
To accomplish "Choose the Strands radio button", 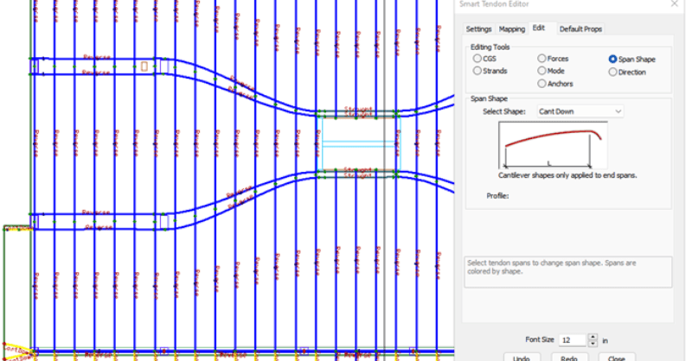I will [x=477, y=71].
